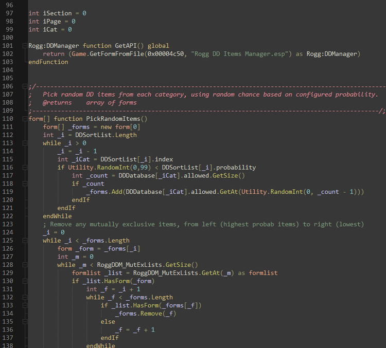Click 'endFunction' on line 103
The image size is (386, 348).
point(48,62)
